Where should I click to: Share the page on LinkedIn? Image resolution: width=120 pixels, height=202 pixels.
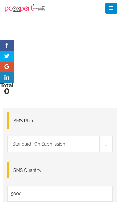point(7,77)
